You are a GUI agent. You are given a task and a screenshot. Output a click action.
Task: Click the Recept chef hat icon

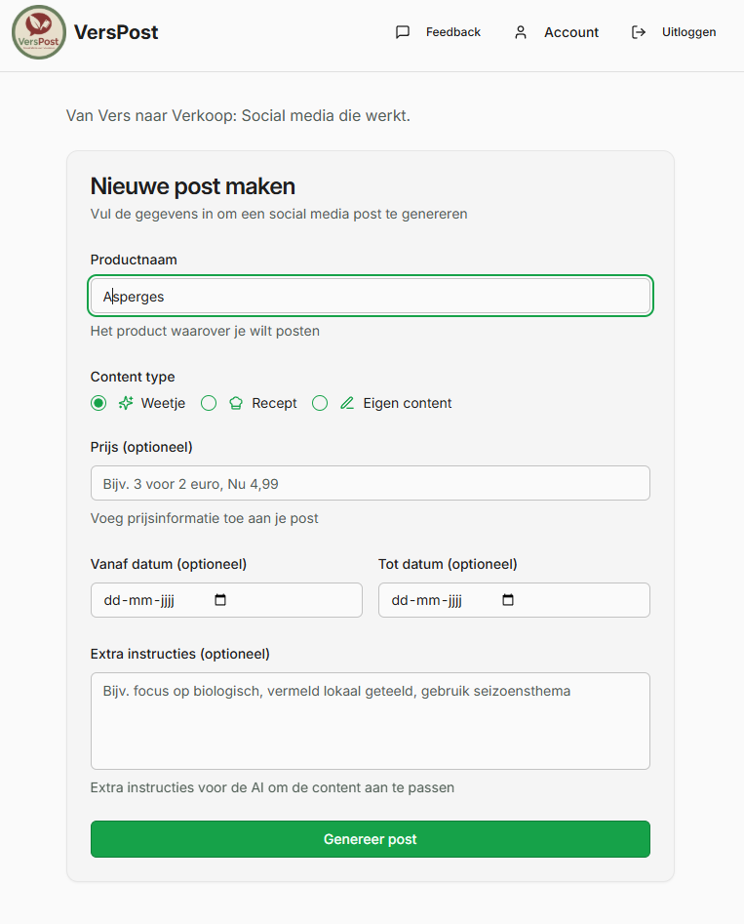point(236,403)
